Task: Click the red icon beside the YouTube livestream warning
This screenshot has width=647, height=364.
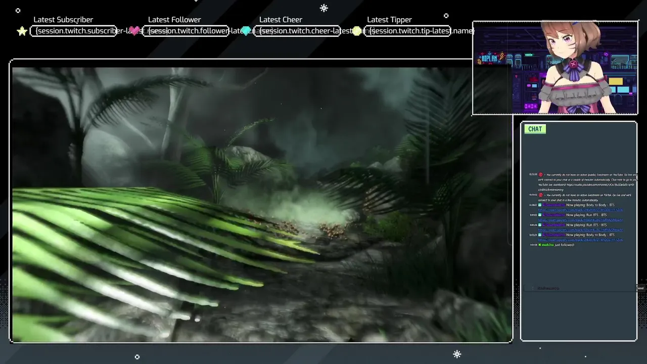Action: [541, 174]
